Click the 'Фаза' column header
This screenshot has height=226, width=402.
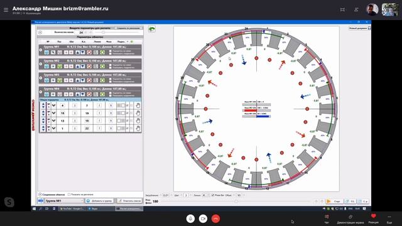pos(109,41)
